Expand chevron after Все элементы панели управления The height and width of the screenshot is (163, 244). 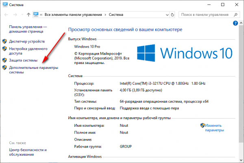pyautogui.click(x=105, y=15)
